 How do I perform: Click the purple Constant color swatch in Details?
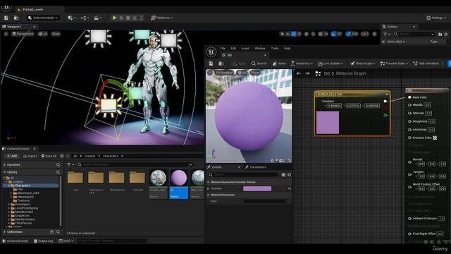257,188
